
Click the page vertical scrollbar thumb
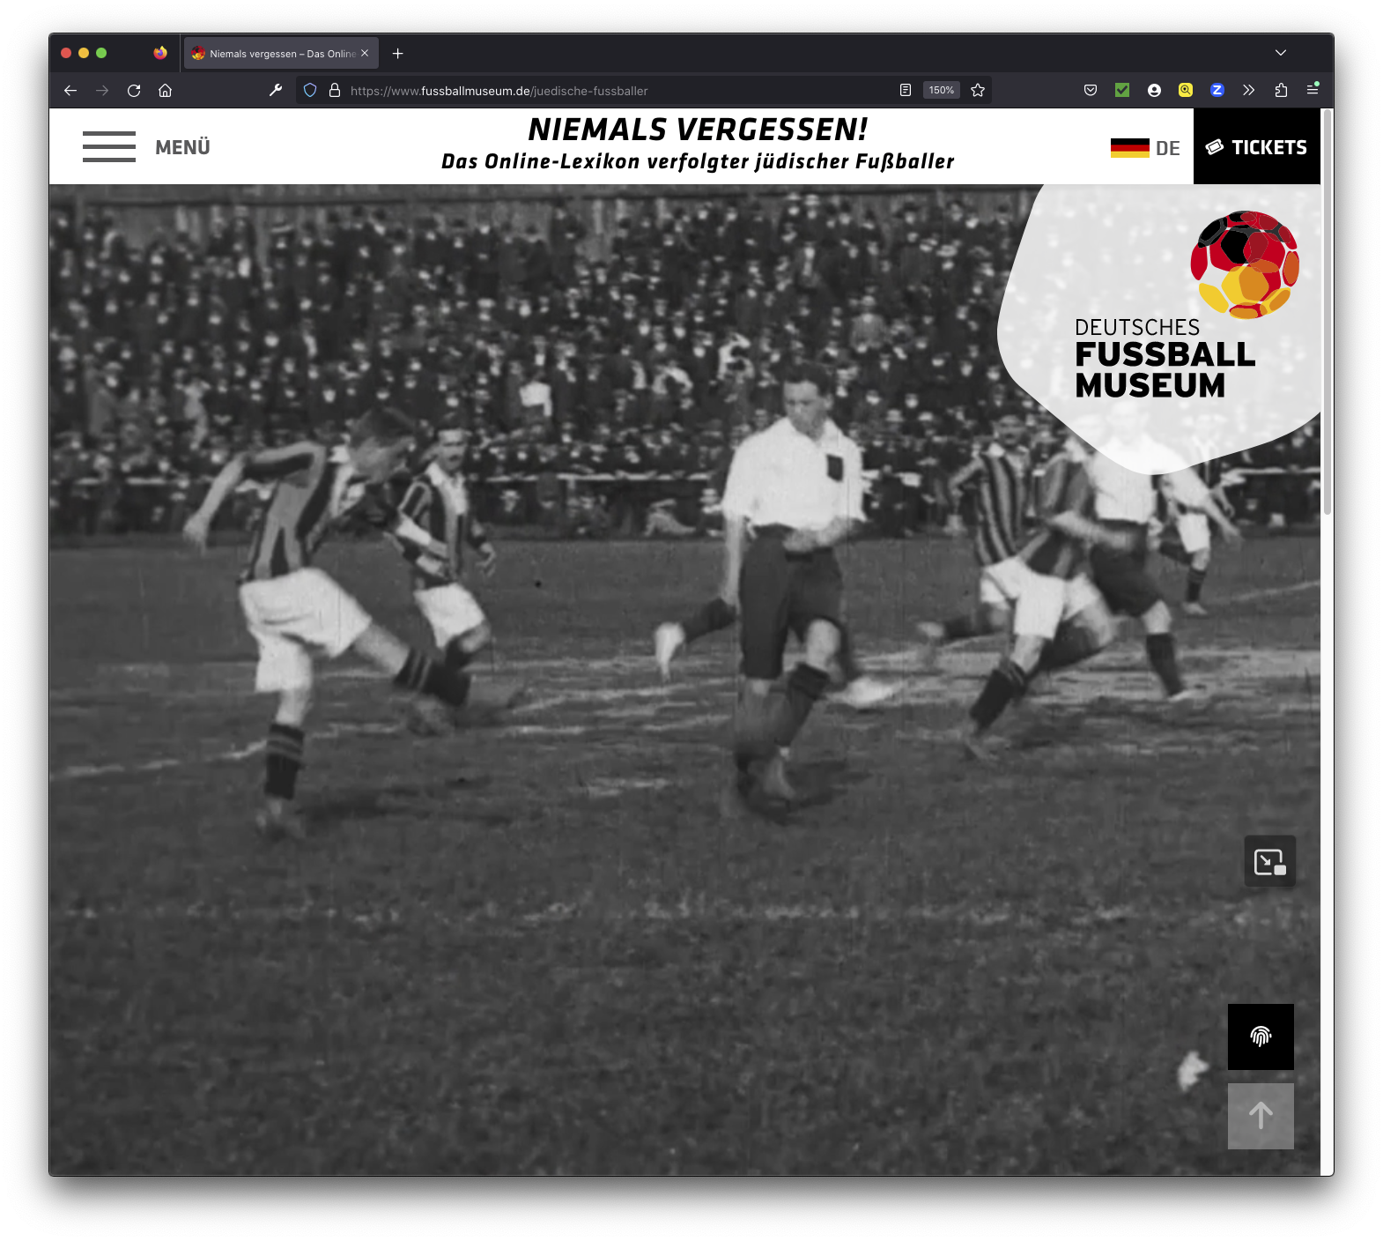tap(1328, 313)
